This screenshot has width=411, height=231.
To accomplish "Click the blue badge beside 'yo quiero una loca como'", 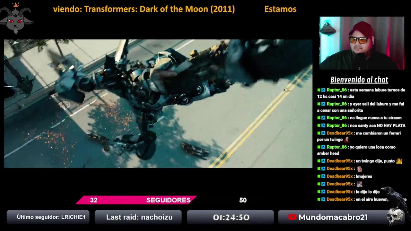I will tap(323, 147).
